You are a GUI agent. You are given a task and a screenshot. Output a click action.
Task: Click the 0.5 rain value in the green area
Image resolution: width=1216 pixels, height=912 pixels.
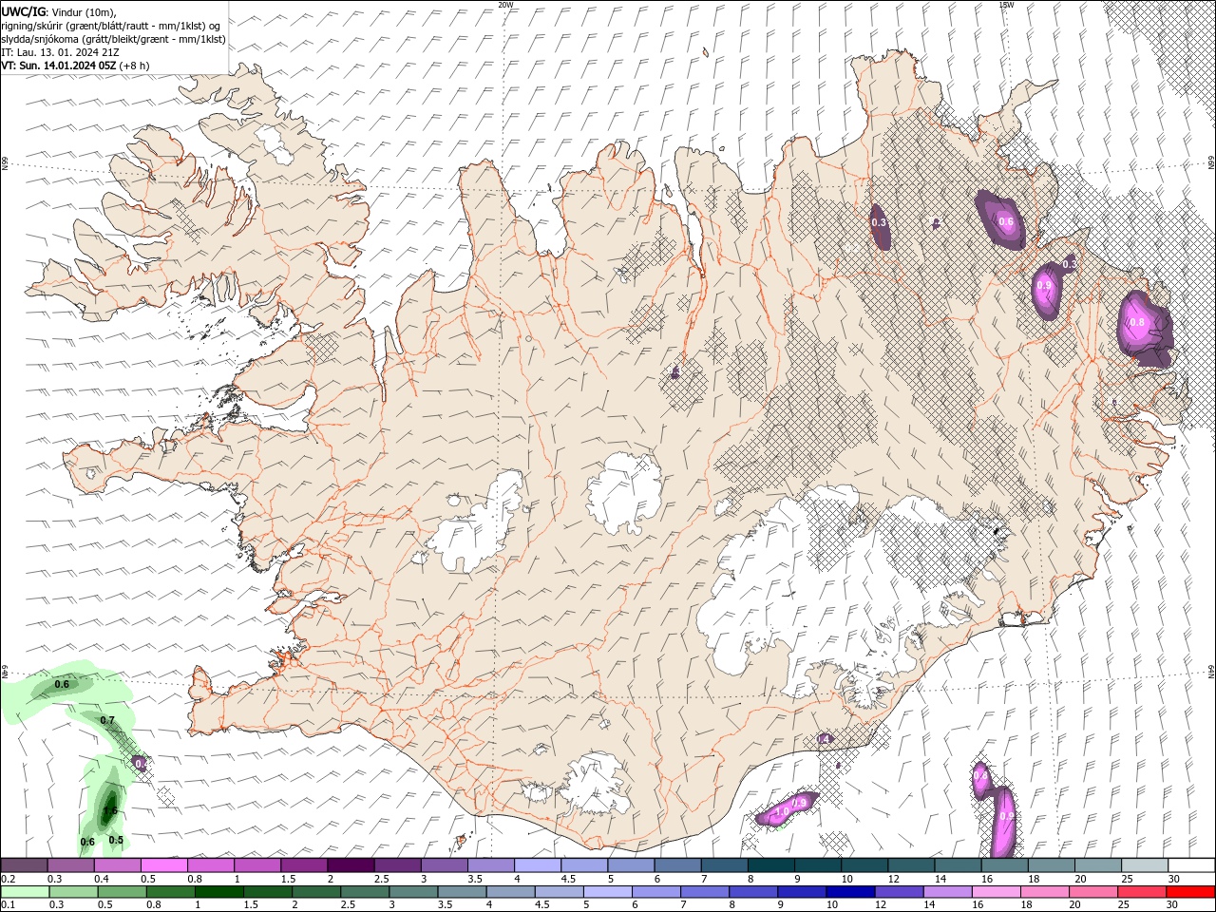[x=116, y=840]
